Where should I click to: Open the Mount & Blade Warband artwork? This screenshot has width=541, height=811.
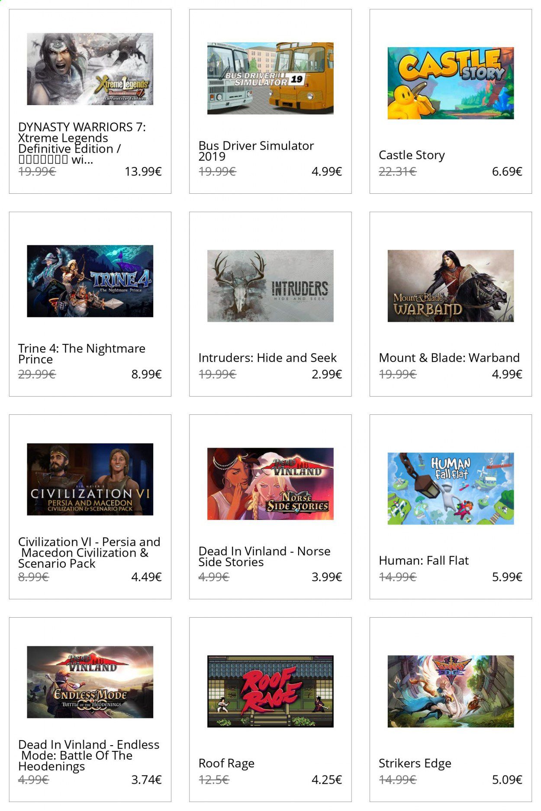click(451, 286)
